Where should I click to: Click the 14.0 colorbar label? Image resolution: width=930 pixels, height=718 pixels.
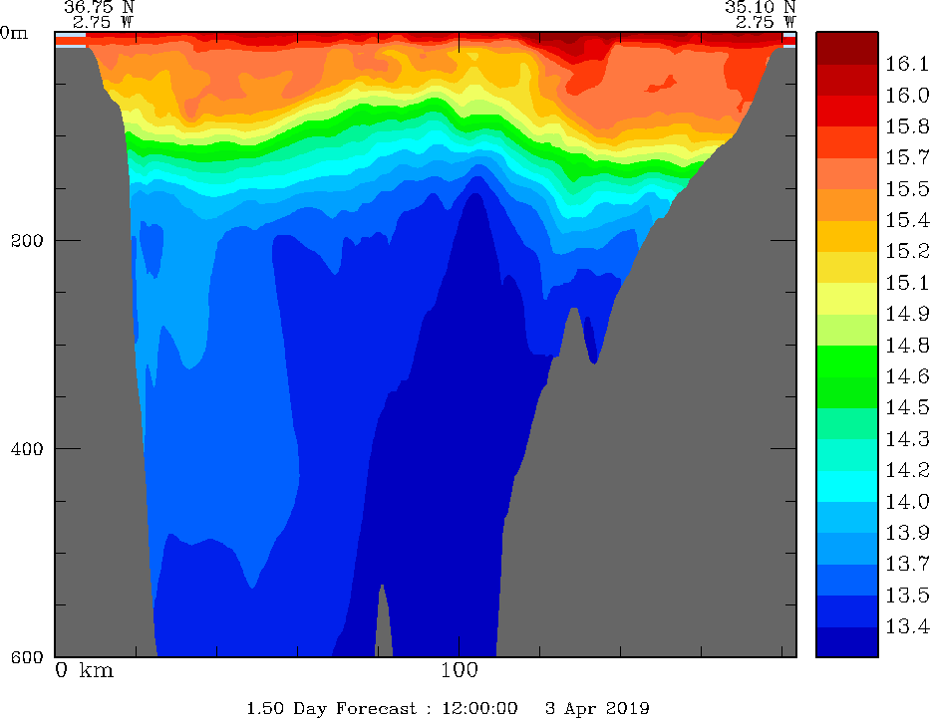tap(907, 502)
